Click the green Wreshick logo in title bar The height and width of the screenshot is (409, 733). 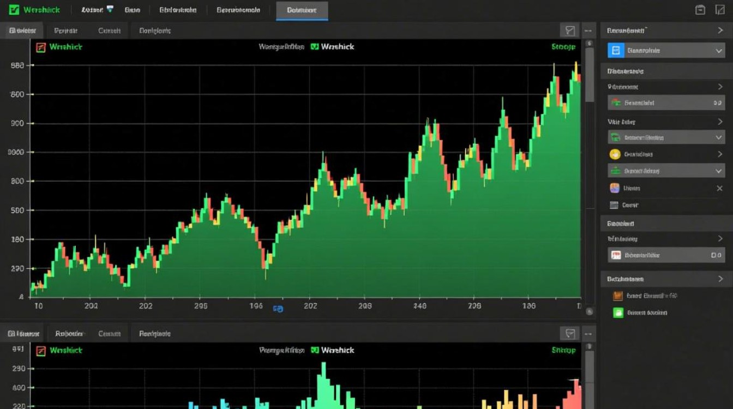(x=14, y=10)
